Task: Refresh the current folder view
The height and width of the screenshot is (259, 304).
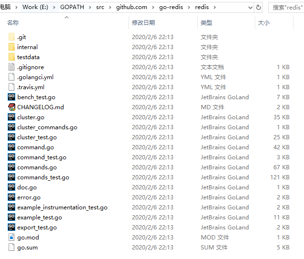Action: coord(259,7)
